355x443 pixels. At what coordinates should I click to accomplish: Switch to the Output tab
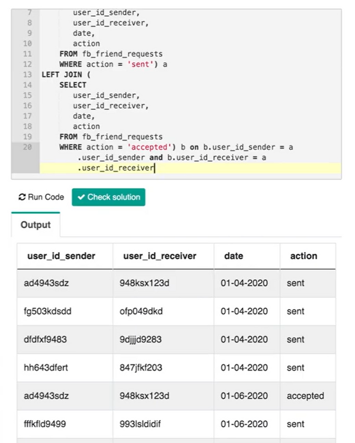pyautogui.click(x=36, y=225)
